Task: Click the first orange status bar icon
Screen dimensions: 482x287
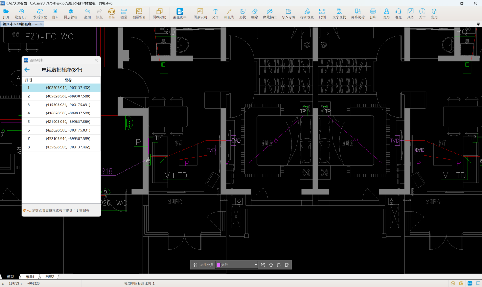Action: (453, 284)
